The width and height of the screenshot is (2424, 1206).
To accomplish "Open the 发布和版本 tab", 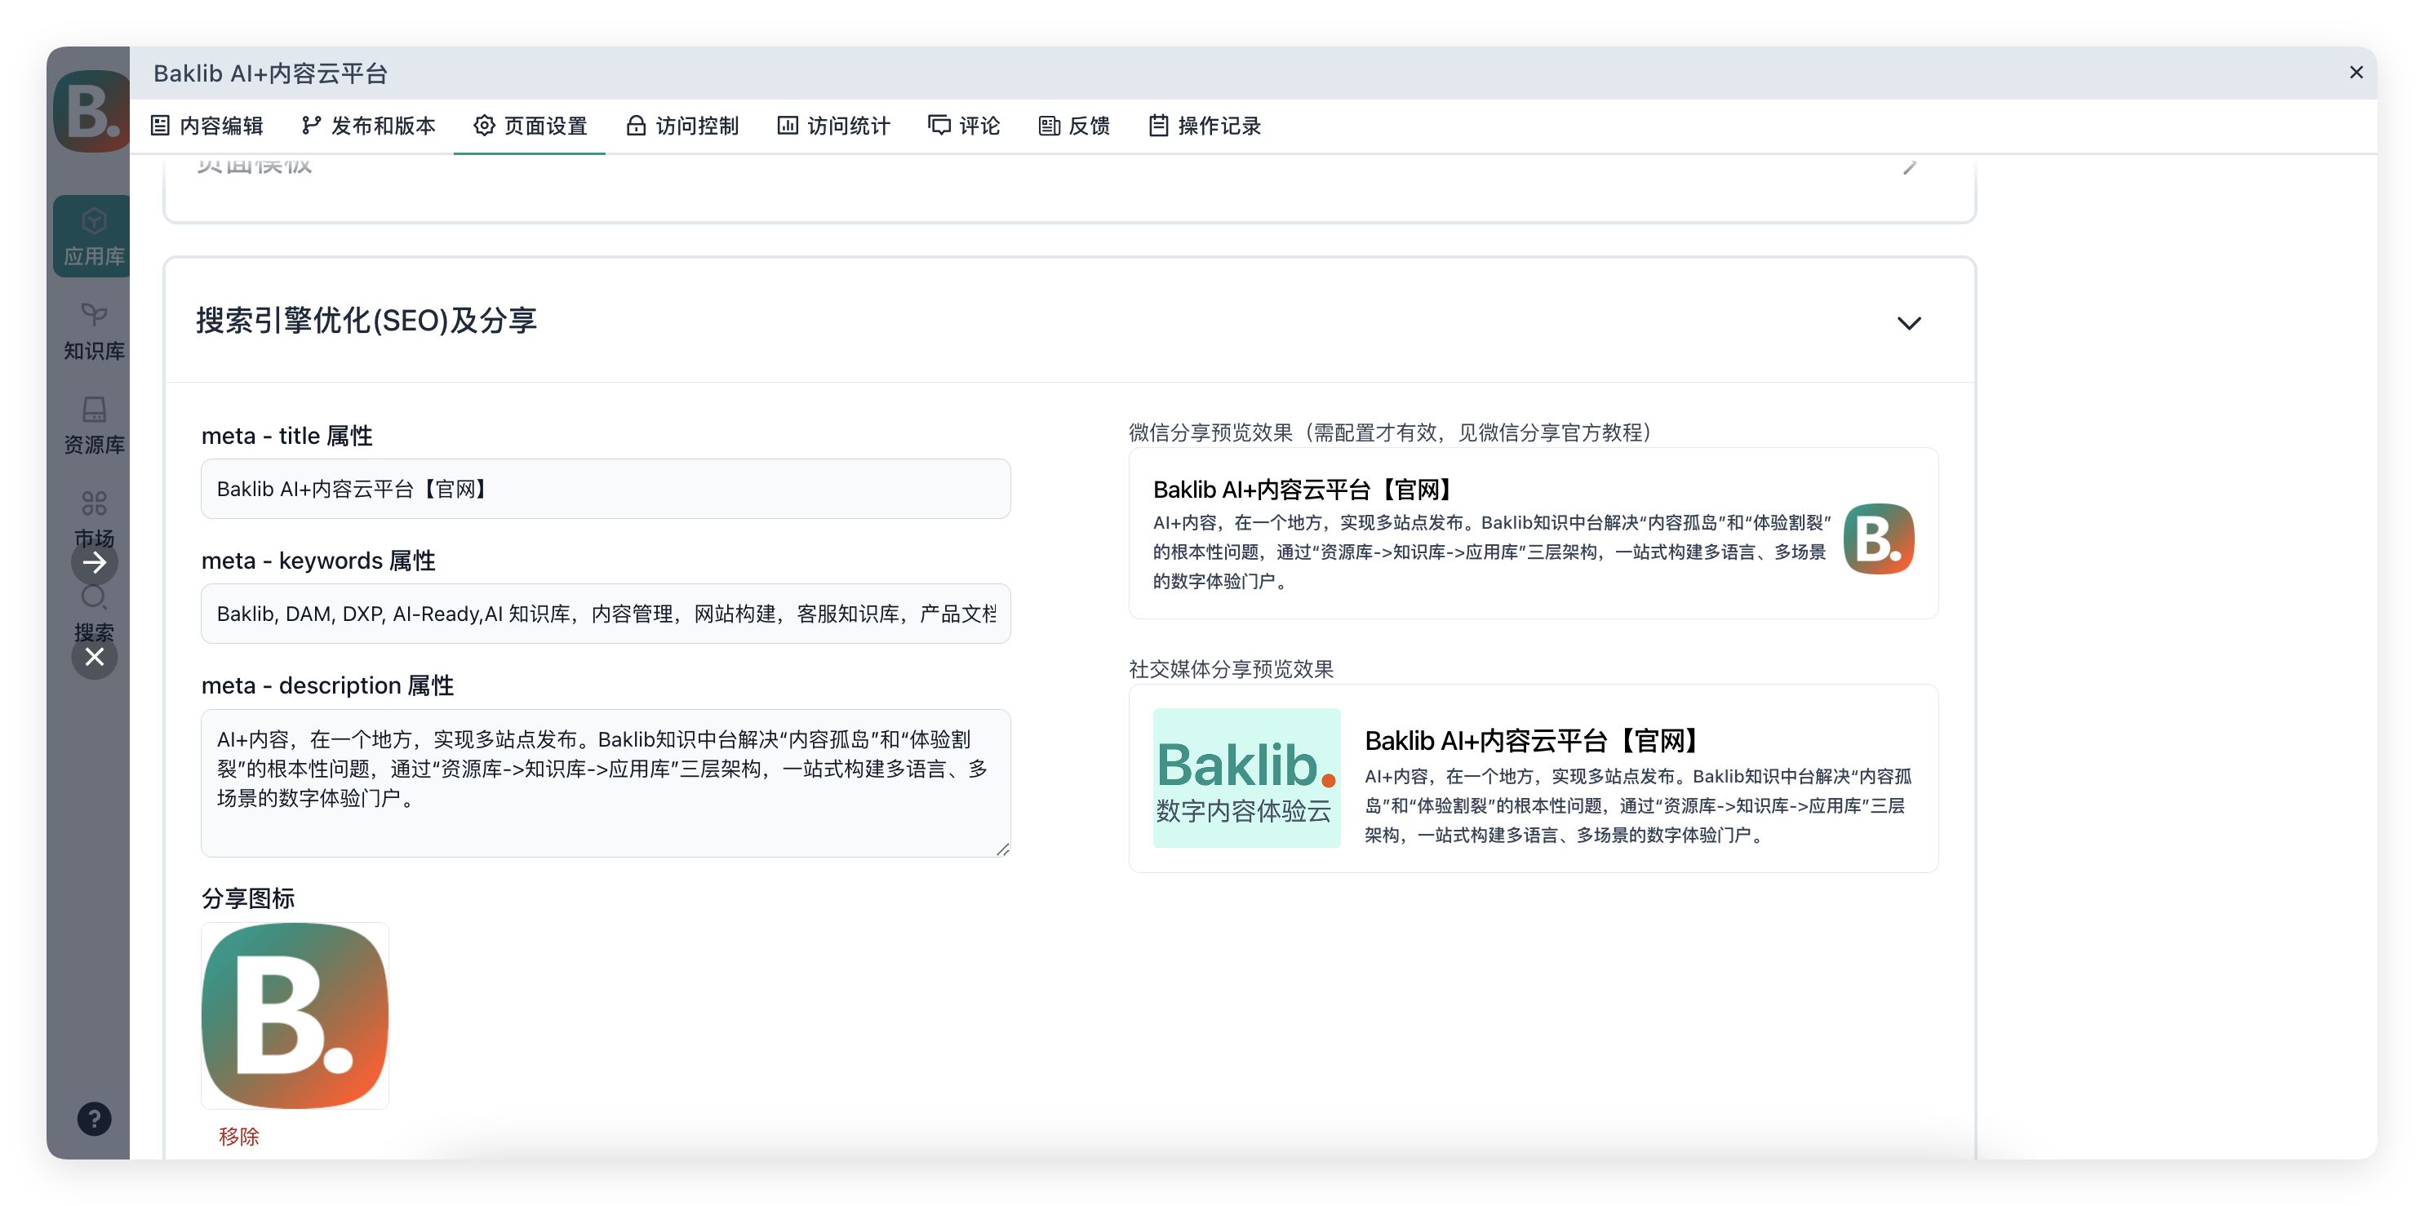I will point(369,125).
